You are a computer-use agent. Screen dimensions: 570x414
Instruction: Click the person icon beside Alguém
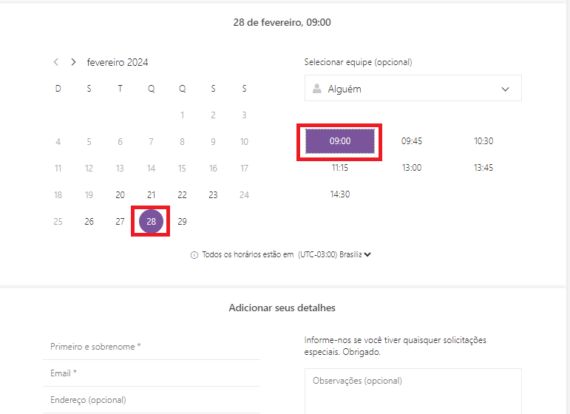coord(317,89)
